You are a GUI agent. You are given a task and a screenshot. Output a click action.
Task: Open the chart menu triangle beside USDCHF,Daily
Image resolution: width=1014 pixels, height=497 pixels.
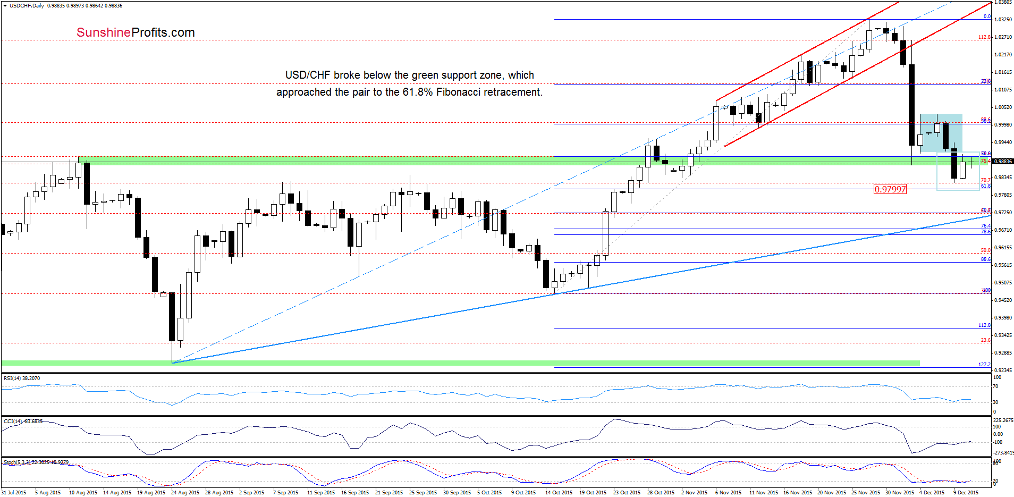(x=5, y=5)
